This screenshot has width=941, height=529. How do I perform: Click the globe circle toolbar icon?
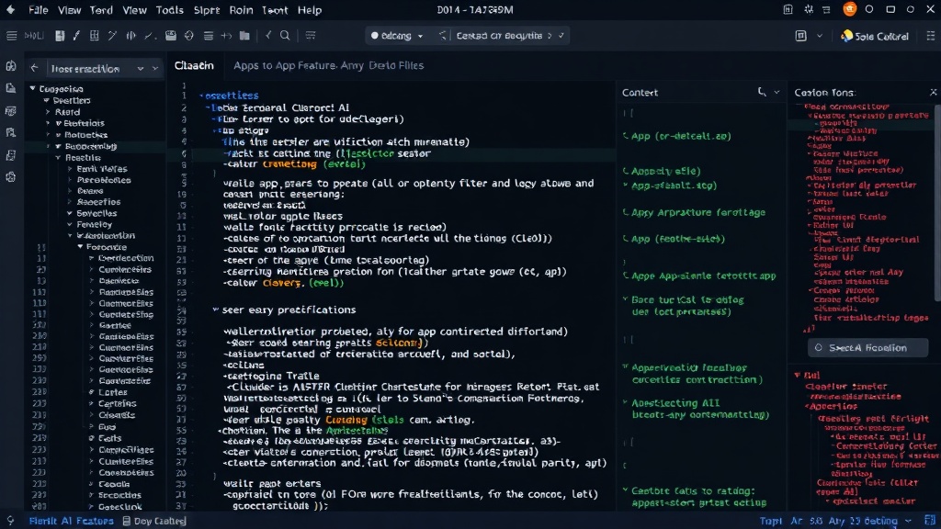[x=189, y=36]
